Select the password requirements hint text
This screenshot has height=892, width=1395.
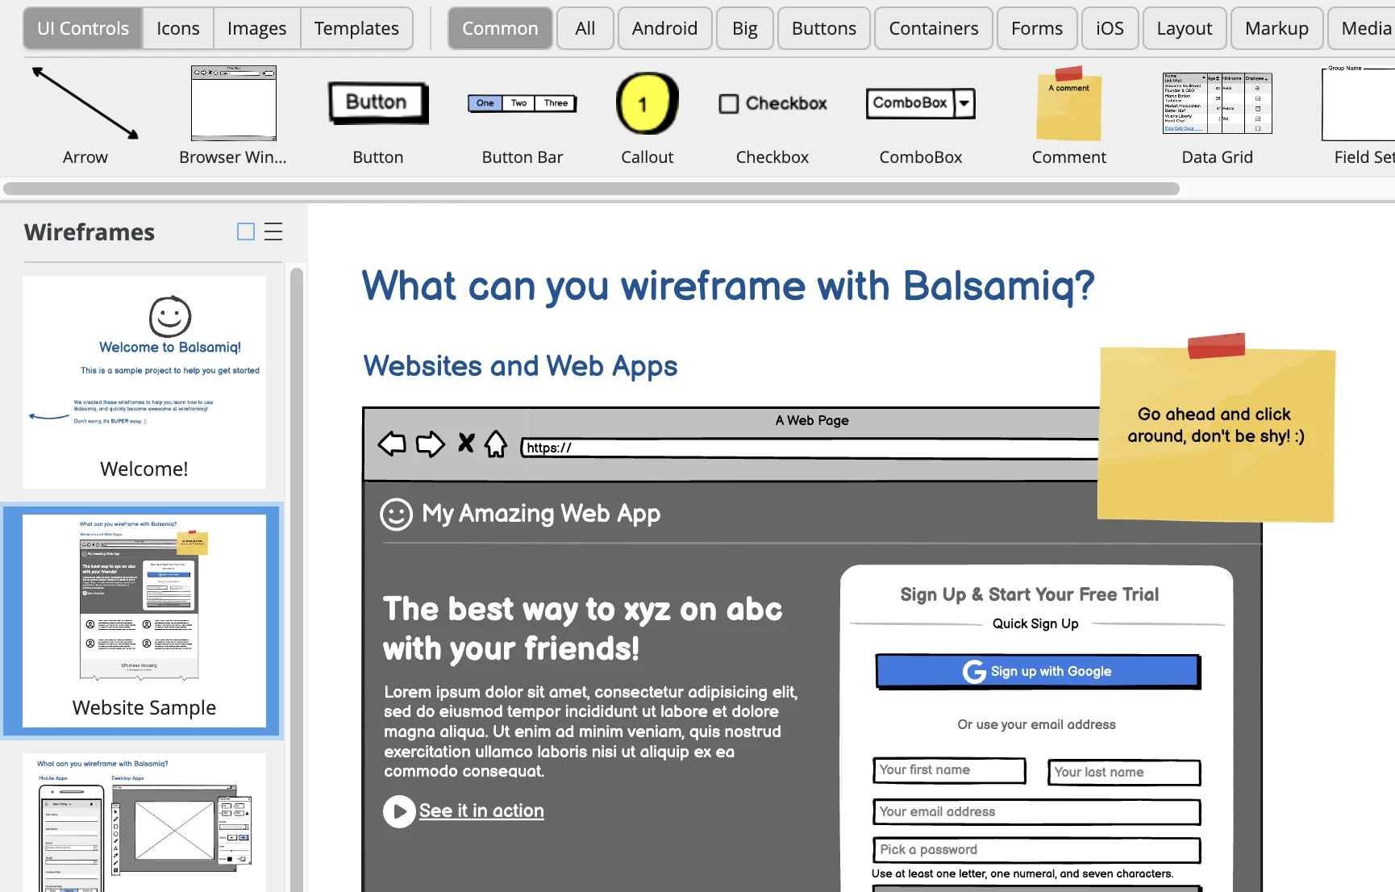(x=1022, y=873)
